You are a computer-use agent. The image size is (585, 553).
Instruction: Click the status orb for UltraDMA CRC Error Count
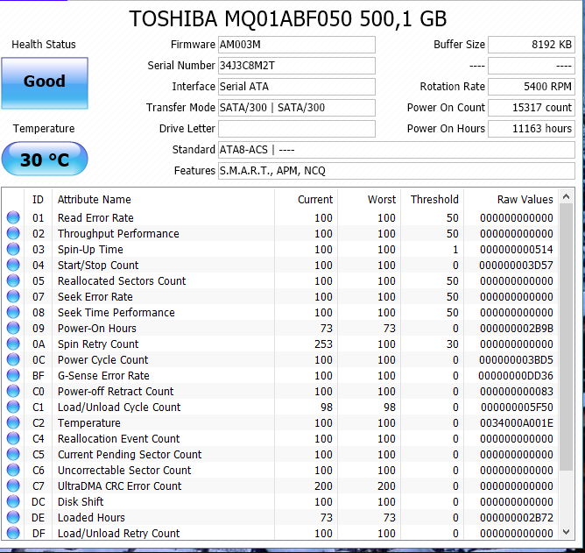coord(13,486)
